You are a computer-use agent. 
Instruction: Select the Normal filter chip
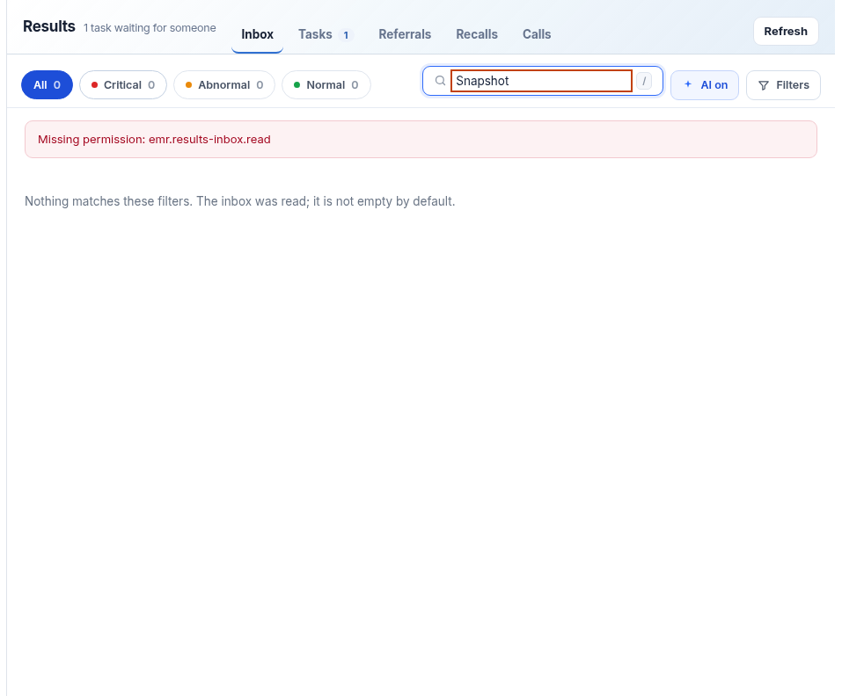click(x=326, y=84)
